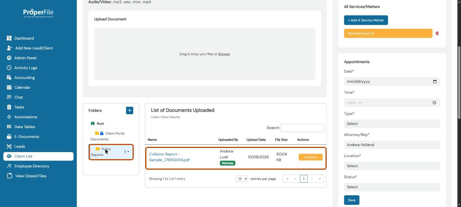Viewport: 461px width, 207px height.
Task: Open the Police Reports folder options menu
Action: pyautogui.click(x=126, y=152)
